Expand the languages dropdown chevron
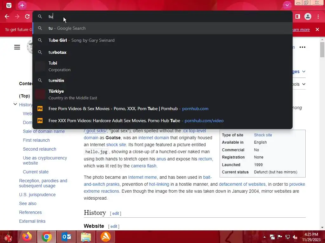325x243 pixels. click(x=304, y=72)
